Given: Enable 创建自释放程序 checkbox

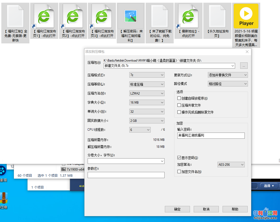Looking at the screenshot, I should pos(179,98).
